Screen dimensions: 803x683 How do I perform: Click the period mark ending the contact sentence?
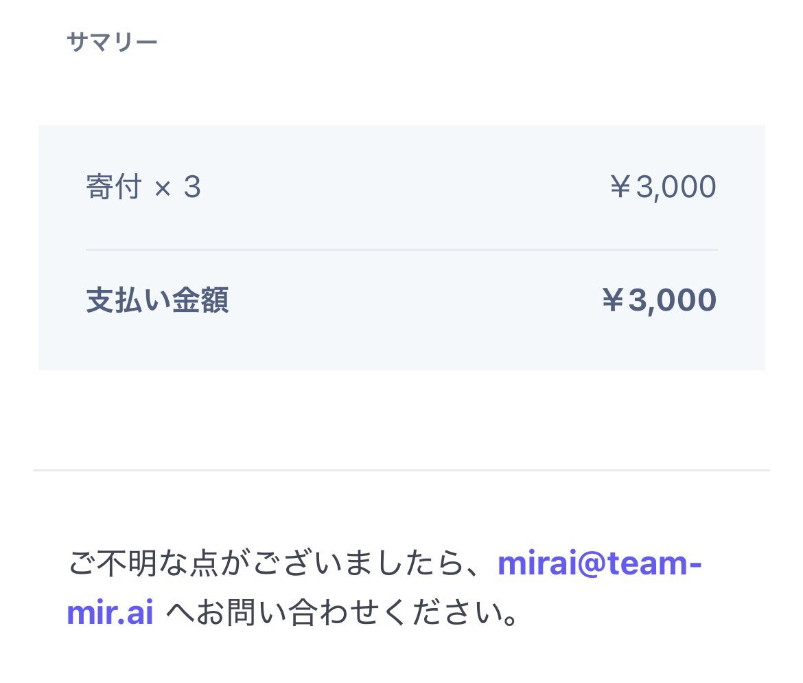pyautogui.click(x=510, y=619)
